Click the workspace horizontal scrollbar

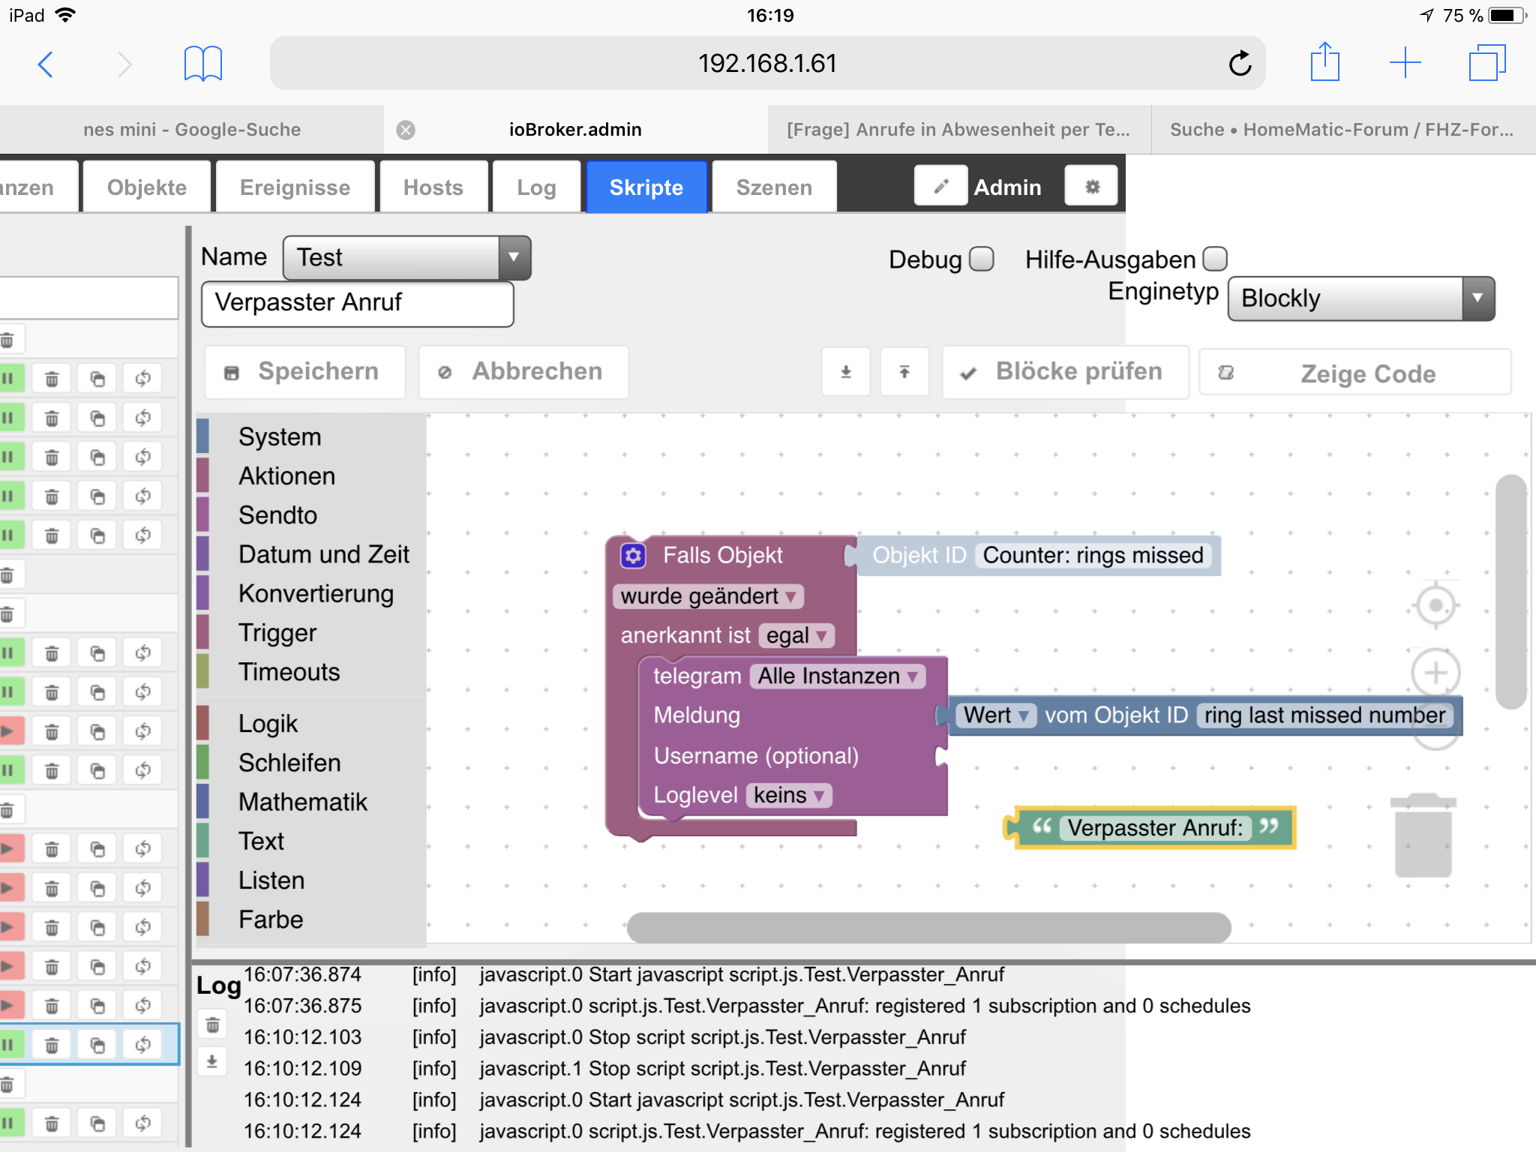928,927
